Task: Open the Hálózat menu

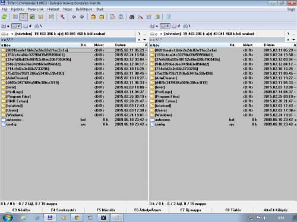Action: point(53,9)
